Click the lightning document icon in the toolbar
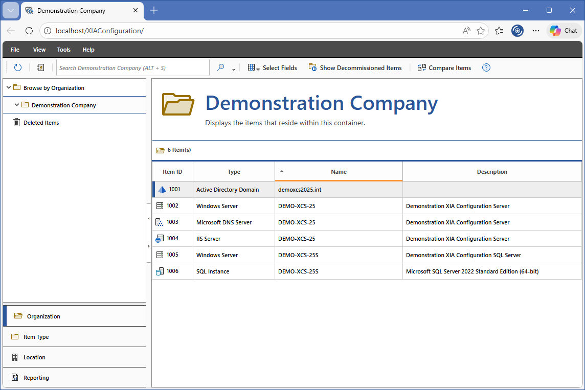 click(x=41, y=67)
